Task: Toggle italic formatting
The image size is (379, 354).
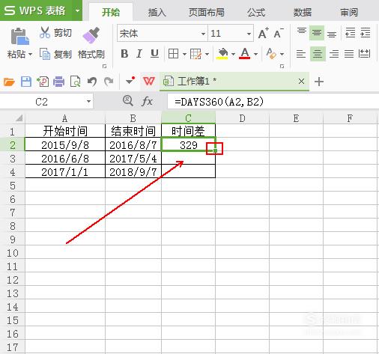Action: pos(139,54)
